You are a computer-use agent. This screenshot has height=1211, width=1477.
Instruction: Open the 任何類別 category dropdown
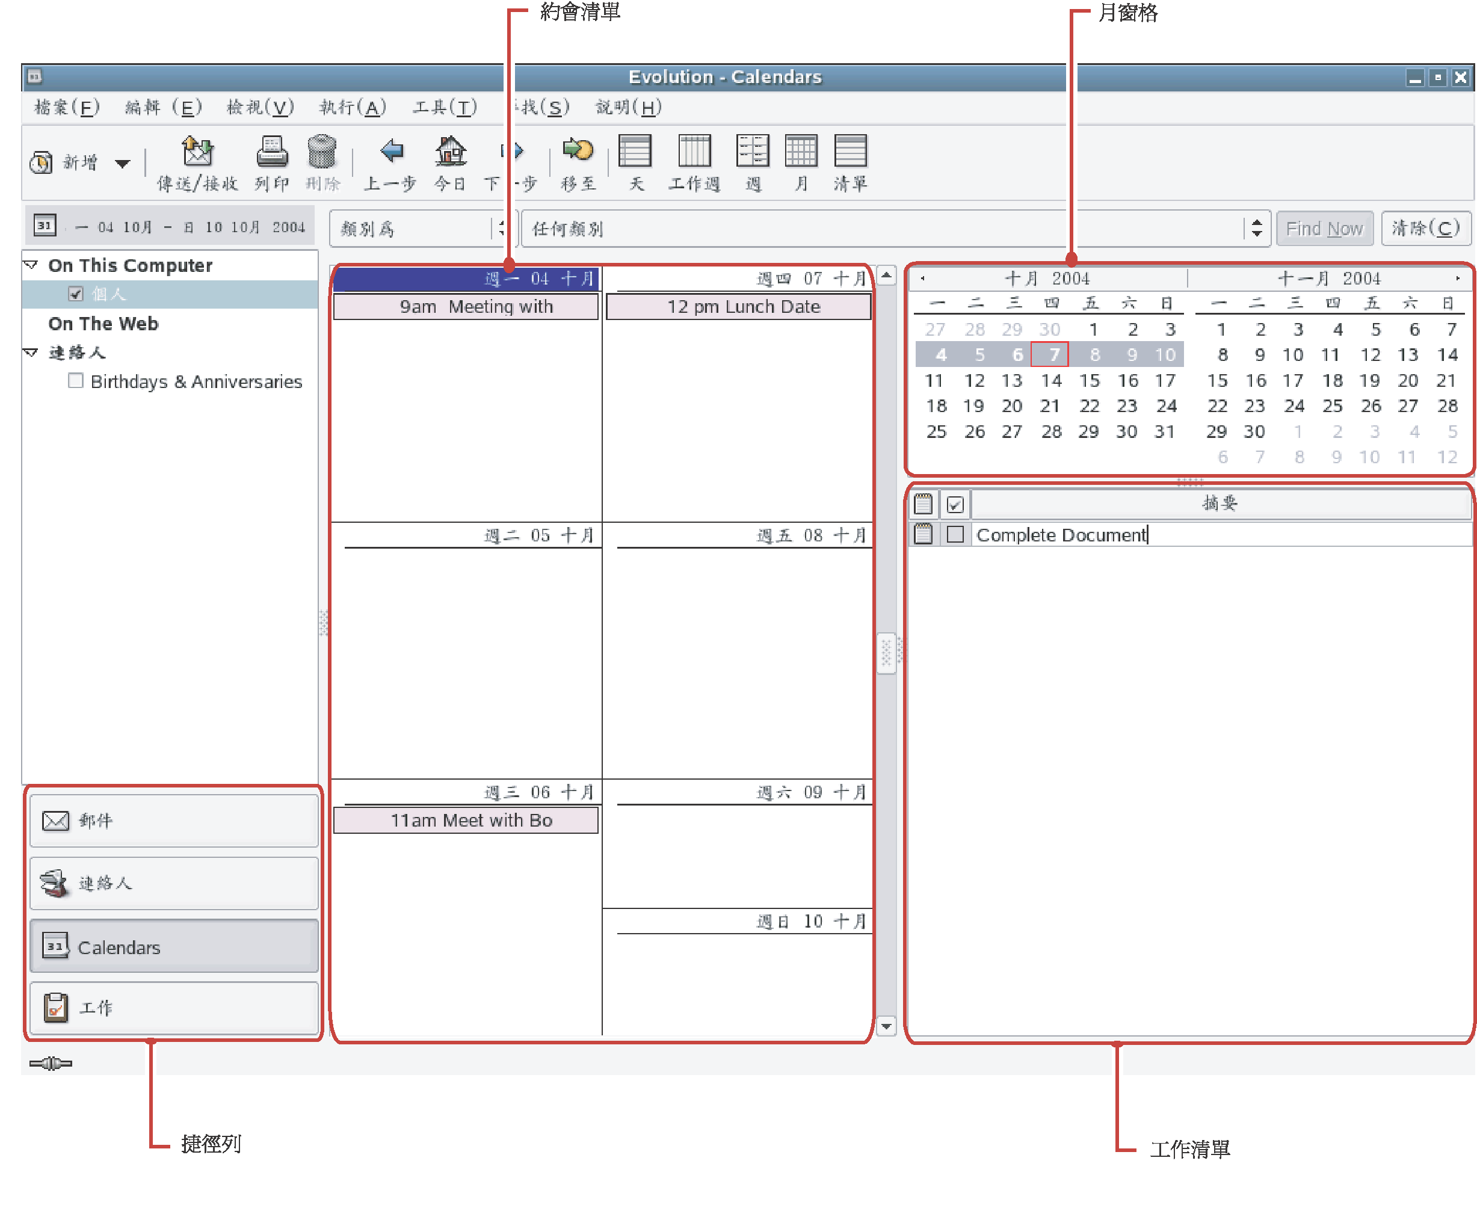tap(1256, 228)
